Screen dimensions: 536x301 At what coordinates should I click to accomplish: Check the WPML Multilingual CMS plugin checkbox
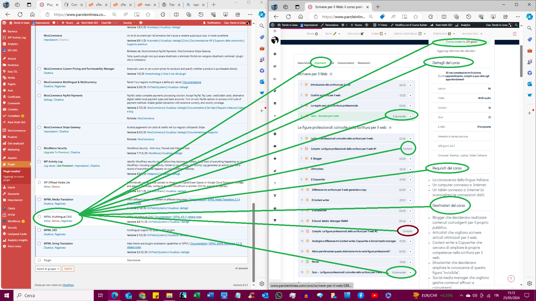39,217
